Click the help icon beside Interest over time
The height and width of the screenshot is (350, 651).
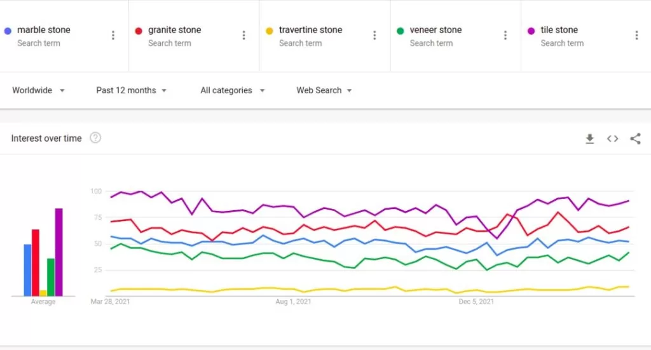[x=95, y=138]
